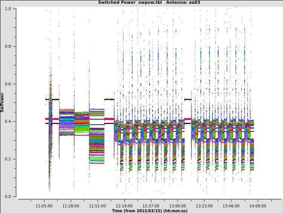Select the 14:09:00 time tick label
283x213 pixels.
[258, 206]
